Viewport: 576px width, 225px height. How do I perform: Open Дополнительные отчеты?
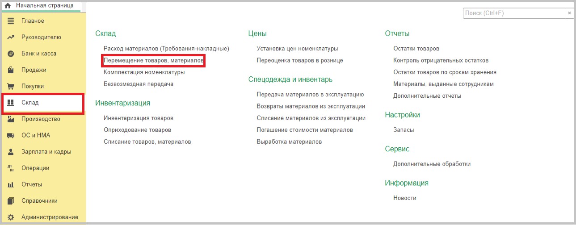[x=427, y=96]
